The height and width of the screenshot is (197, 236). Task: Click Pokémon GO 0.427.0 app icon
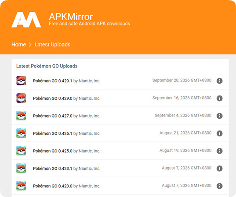(21, 116)
